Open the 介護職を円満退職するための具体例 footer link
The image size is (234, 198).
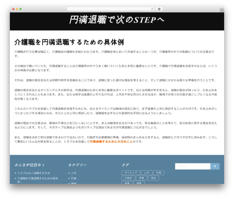pos(37,180)
